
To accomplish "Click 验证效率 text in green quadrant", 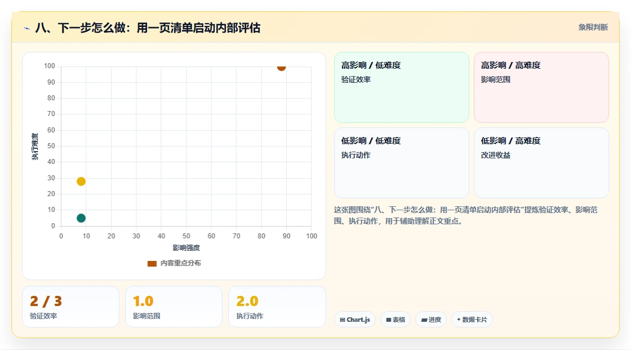I will coord(356,79).
